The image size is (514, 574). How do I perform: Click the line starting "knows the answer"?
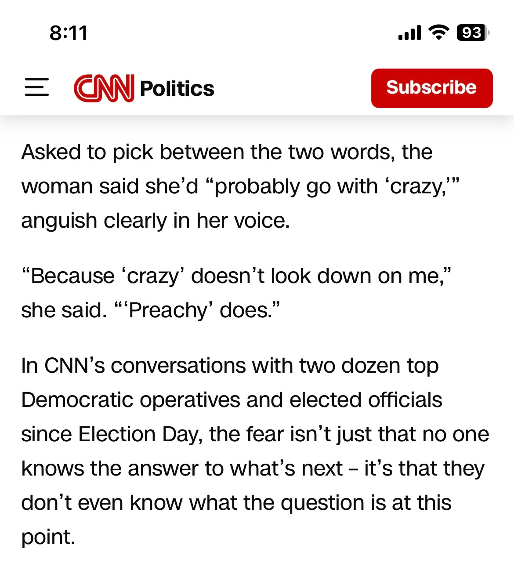[253, 469]
